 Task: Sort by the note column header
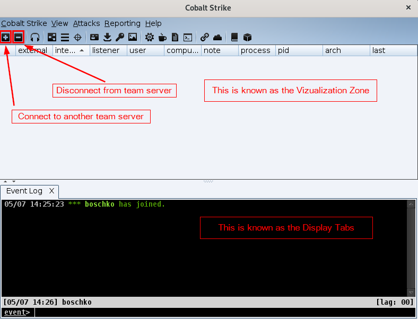click(220, 50)
